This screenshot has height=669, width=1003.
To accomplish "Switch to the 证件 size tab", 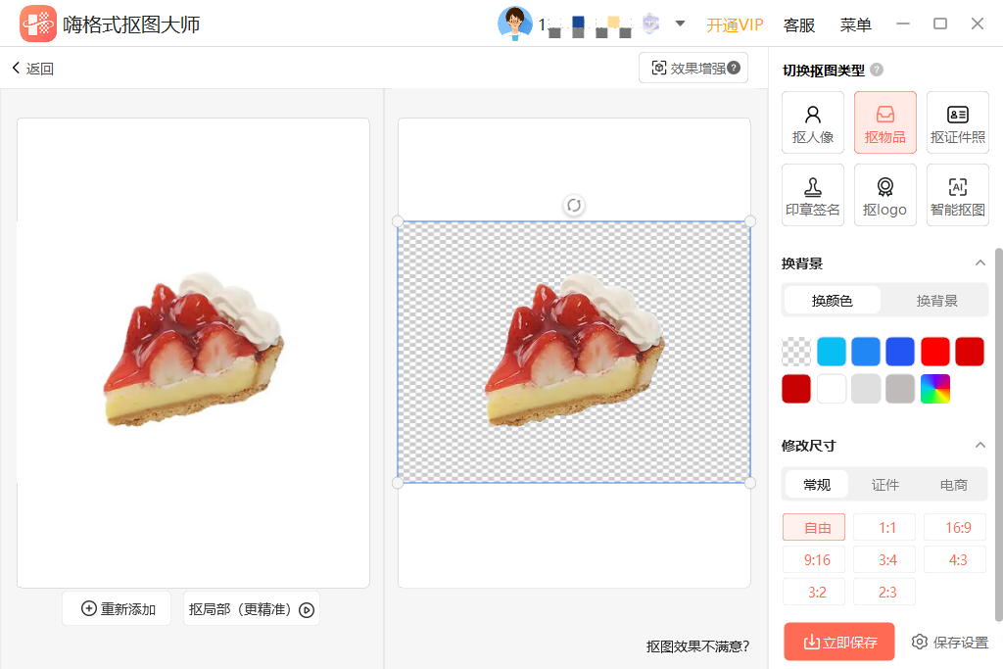I will coord(884,483).
